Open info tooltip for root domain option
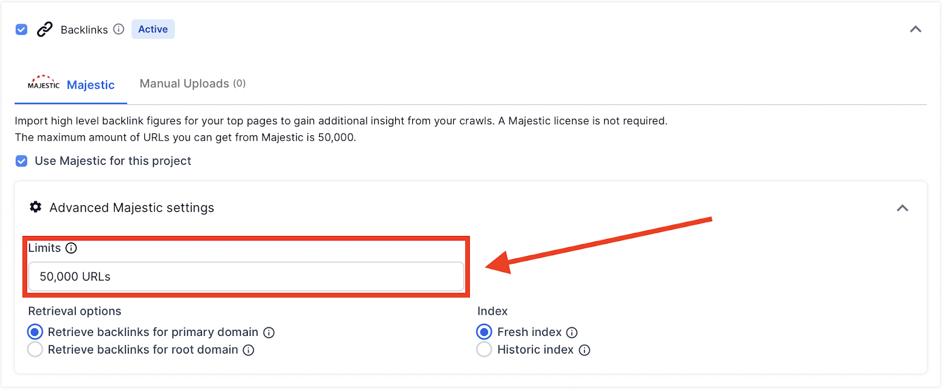The width and height of the screenshot is (942, 390). click(249, 350)
